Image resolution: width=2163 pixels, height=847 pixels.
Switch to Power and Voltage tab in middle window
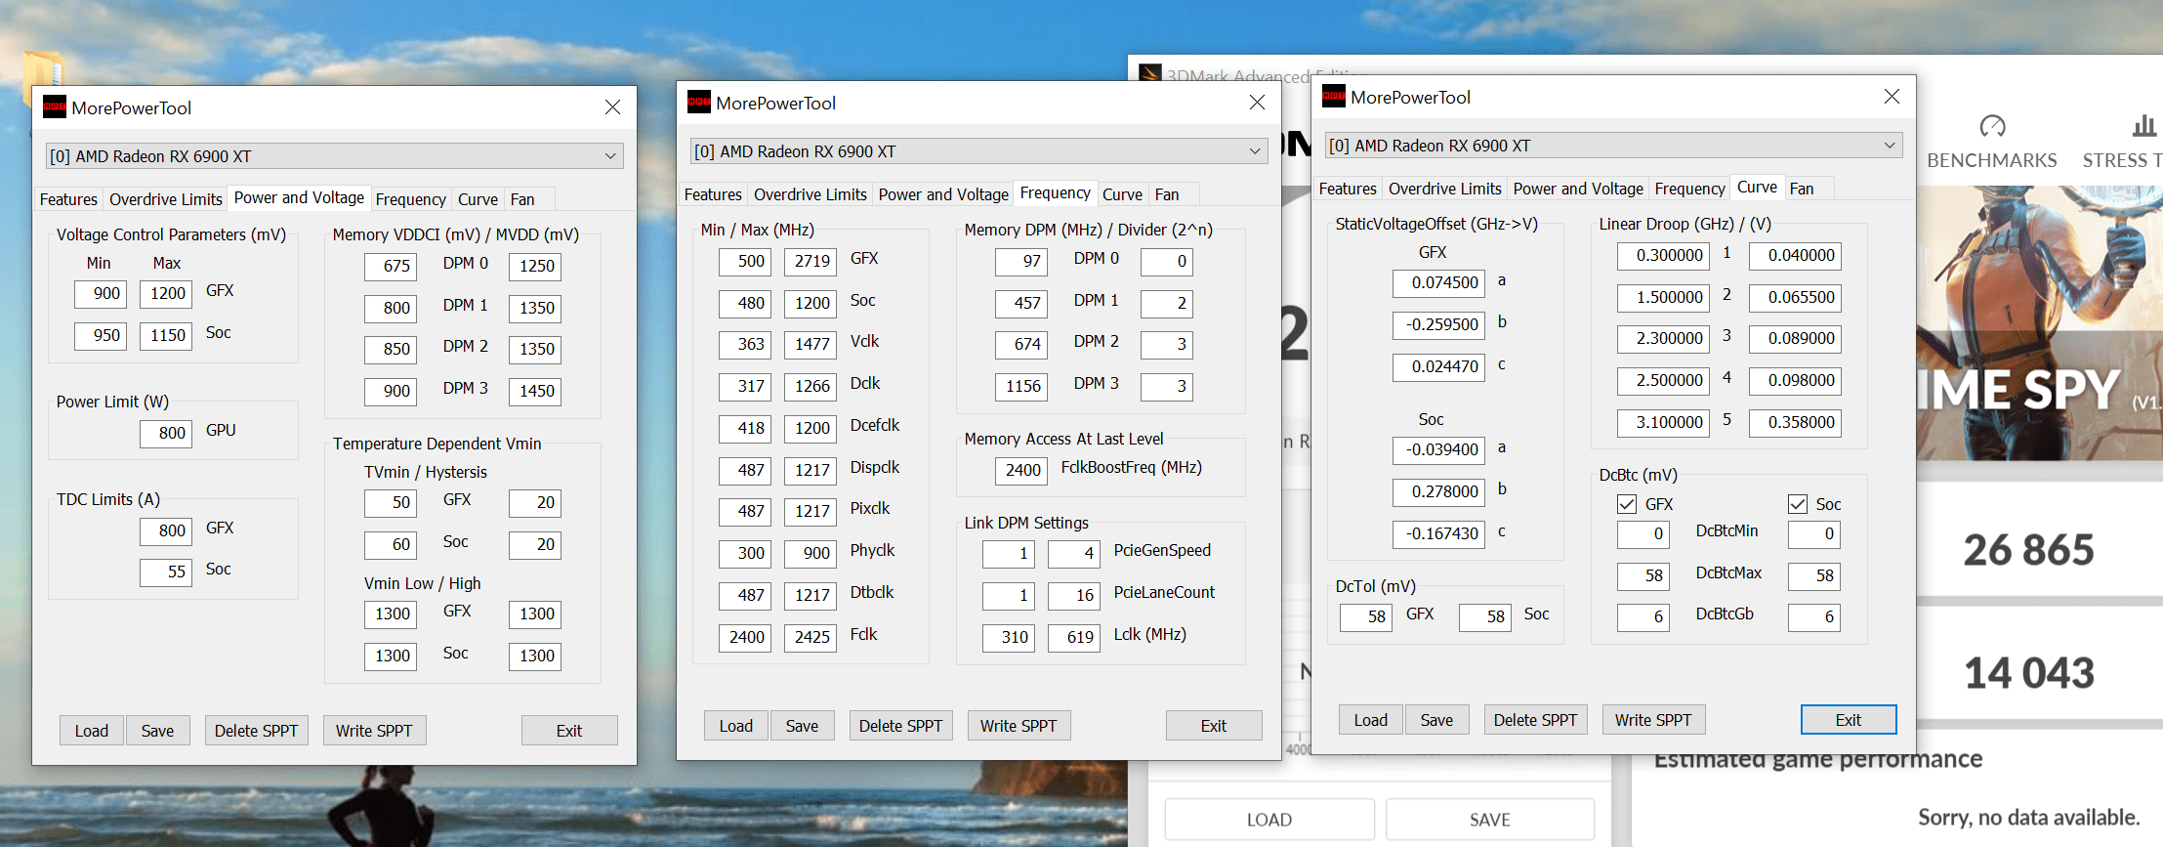(943, 194)
